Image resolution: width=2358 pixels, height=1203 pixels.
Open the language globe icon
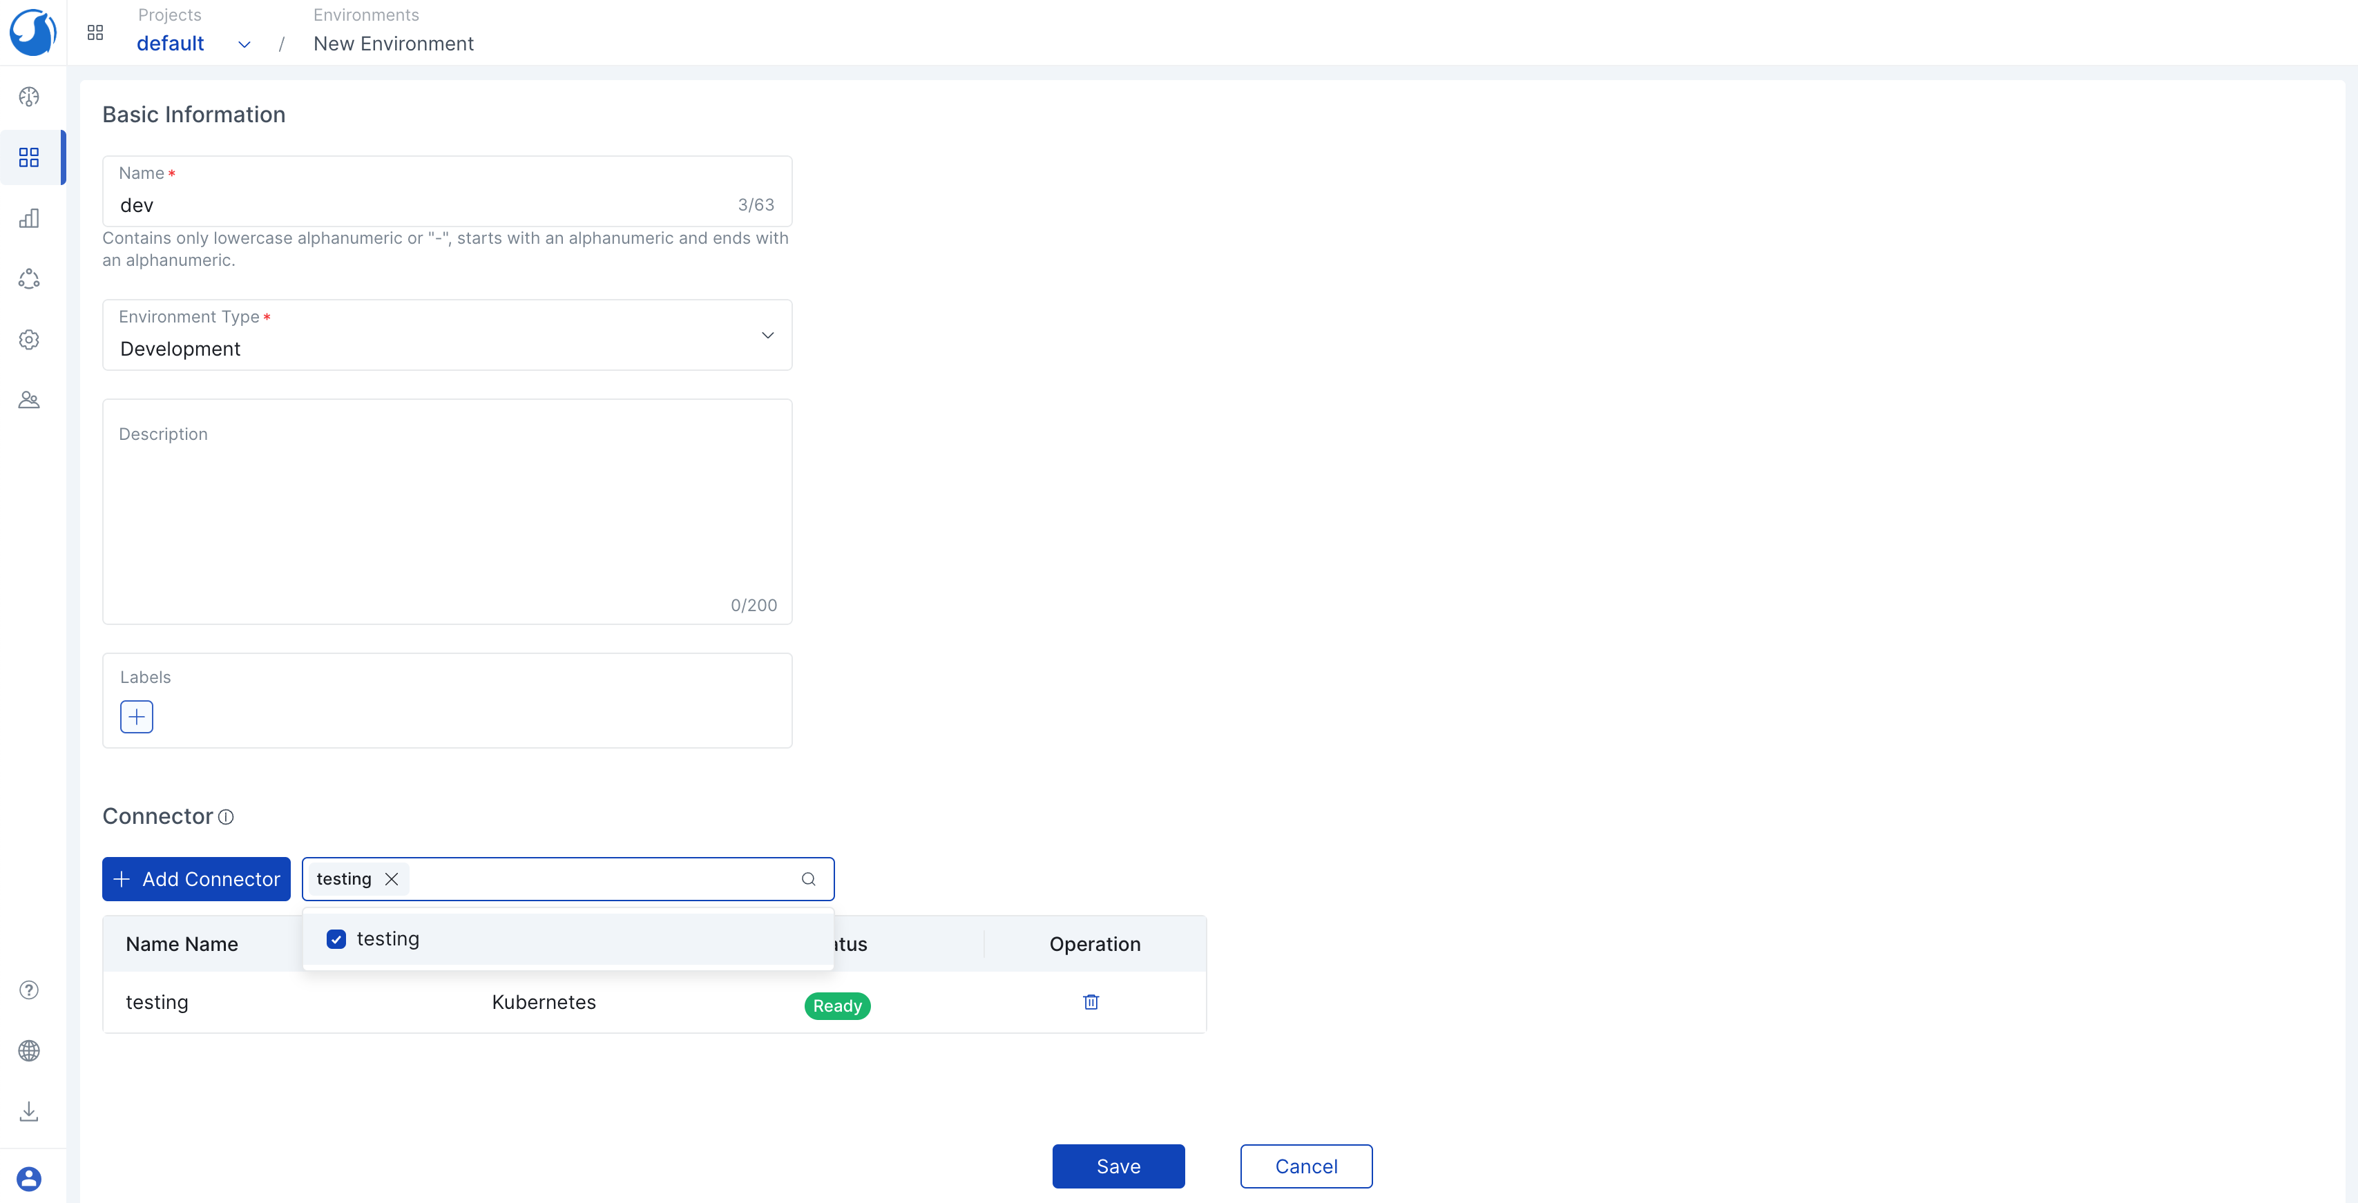29,1050
